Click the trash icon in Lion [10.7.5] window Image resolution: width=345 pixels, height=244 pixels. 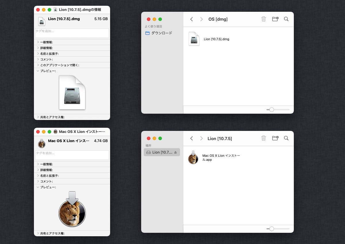coord(264,138)
